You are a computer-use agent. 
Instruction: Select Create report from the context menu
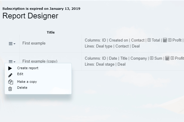point(28,68)
